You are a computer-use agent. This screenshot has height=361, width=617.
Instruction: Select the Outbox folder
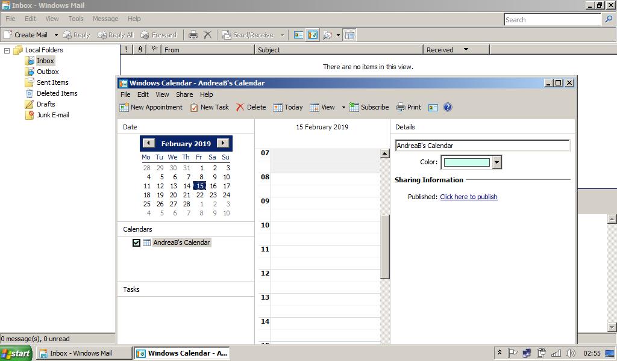tap(48, 72)
